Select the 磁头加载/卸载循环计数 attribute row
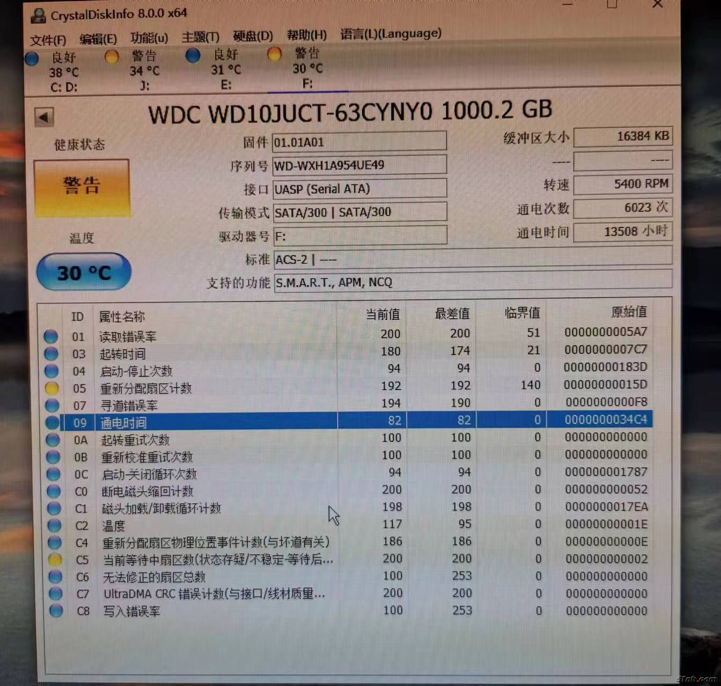The height and width of the screenshot is (686, 721). coord(349,507)
